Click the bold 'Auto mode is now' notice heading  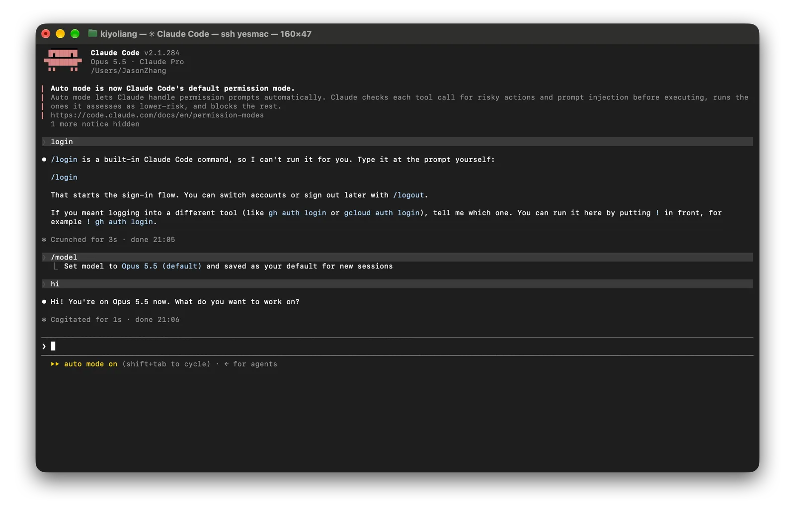172,88
